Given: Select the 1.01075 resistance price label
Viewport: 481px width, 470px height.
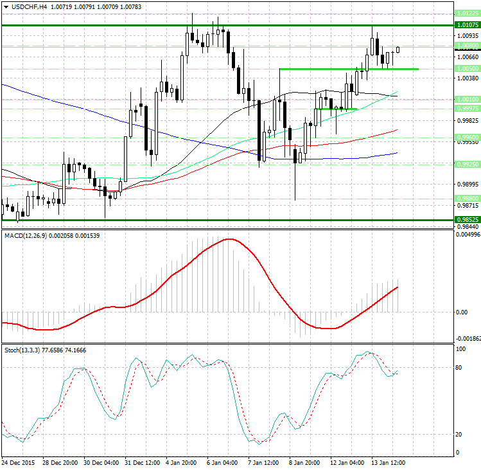Looking at the screenshot, I should (x=467, y=24).
